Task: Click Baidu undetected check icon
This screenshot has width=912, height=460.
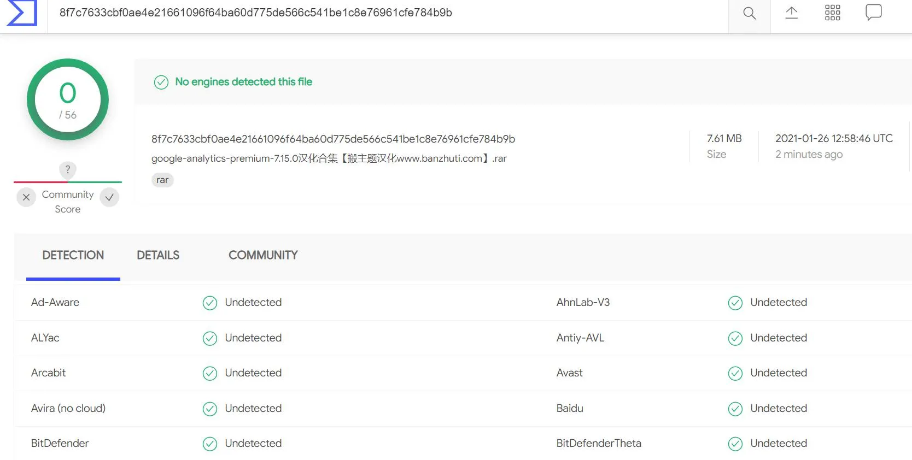Action: coord(735,409)
